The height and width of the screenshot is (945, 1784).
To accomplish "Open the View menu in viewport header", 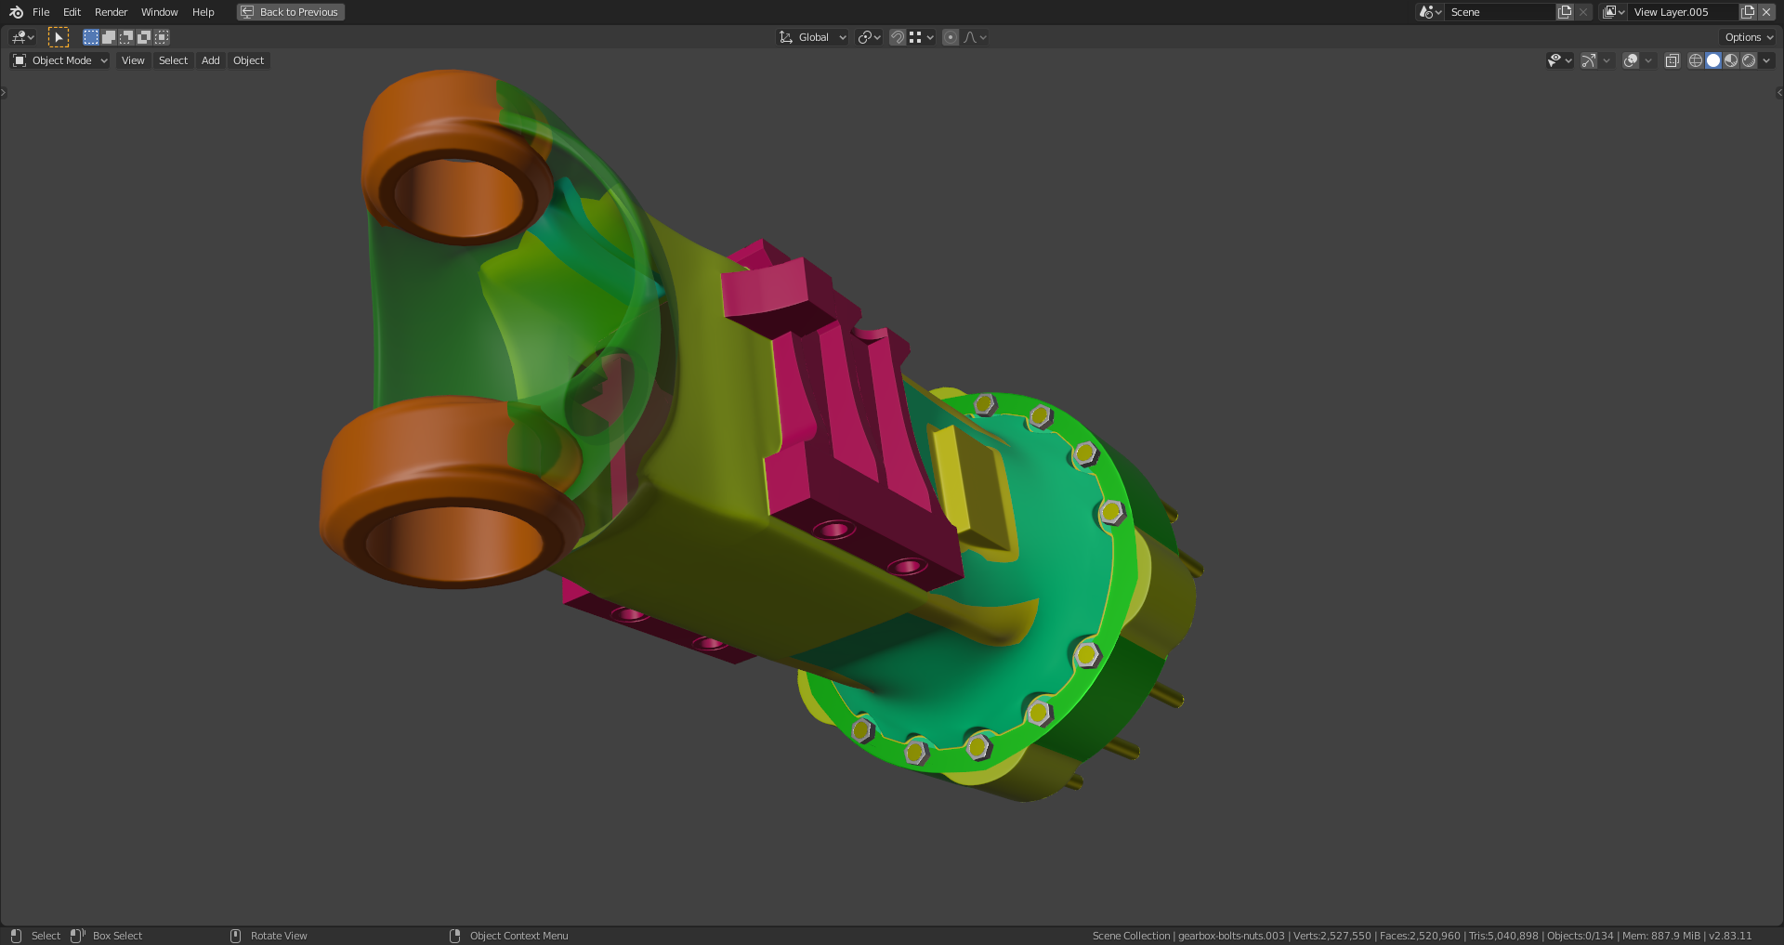I will coord(133,60).
